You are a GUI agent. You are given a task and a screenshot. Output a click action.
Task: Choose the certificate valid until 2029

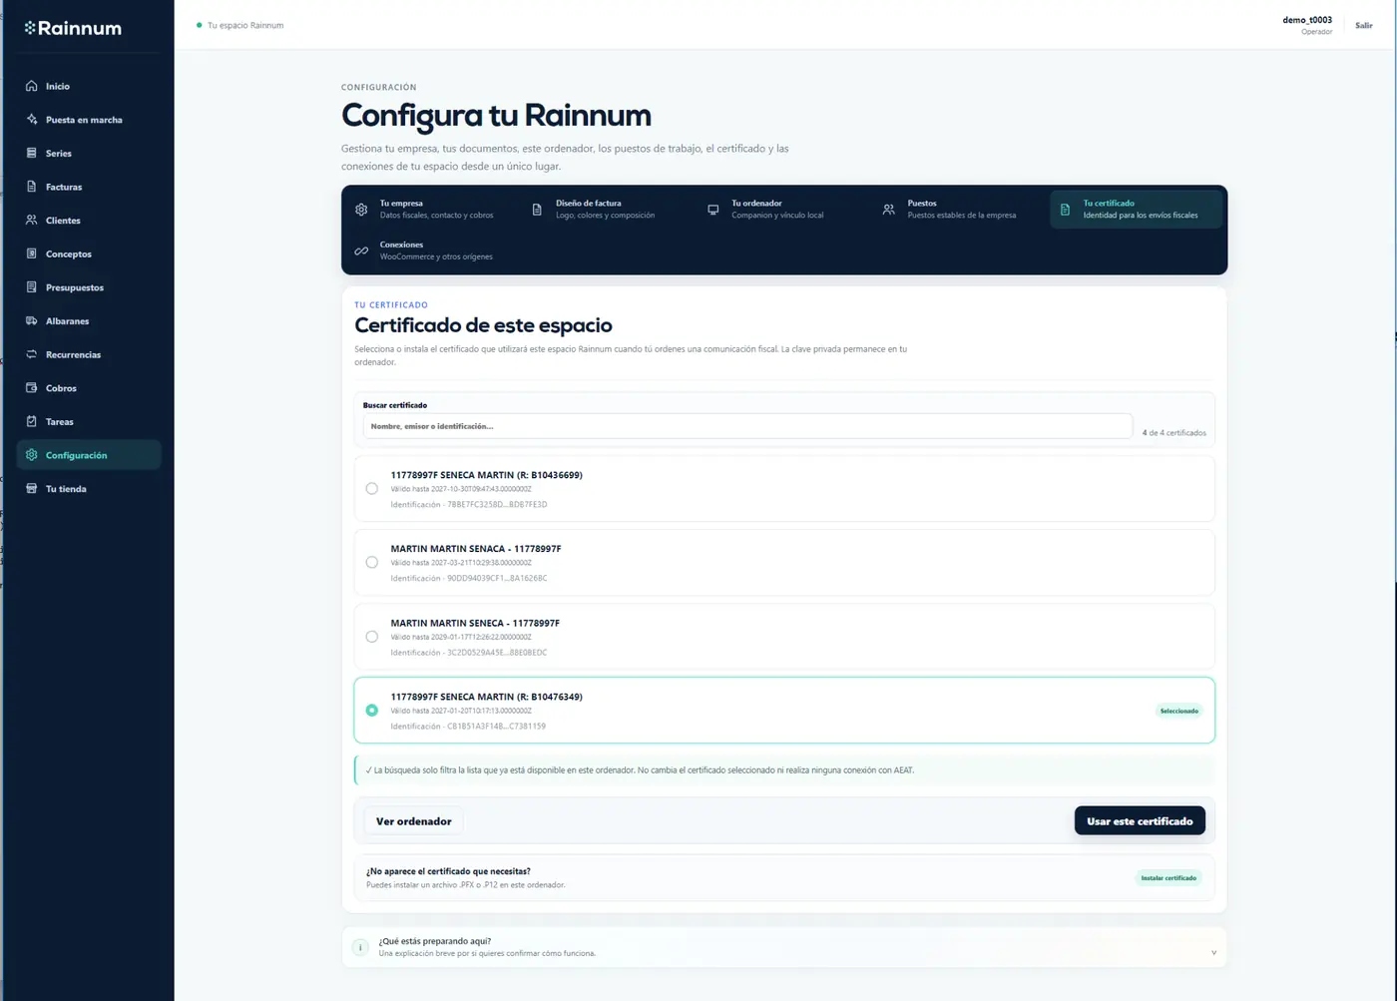(x=372, y=637)
